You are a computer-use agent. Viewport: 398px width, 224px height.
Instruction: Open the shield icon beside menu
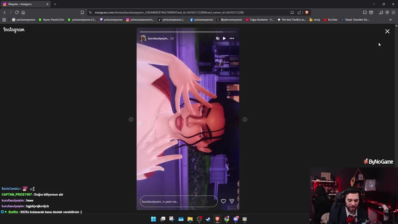tap(387, 12)
